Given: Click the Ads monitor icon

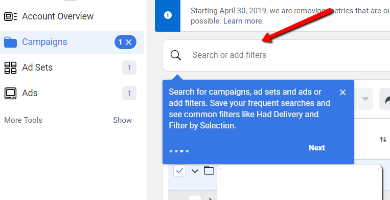Looking at the screenshot, I should click(10, 93).
